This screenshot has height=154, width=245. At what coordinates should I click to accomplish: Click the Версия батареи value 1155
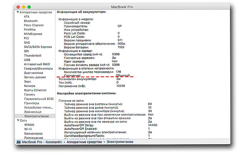121,47
